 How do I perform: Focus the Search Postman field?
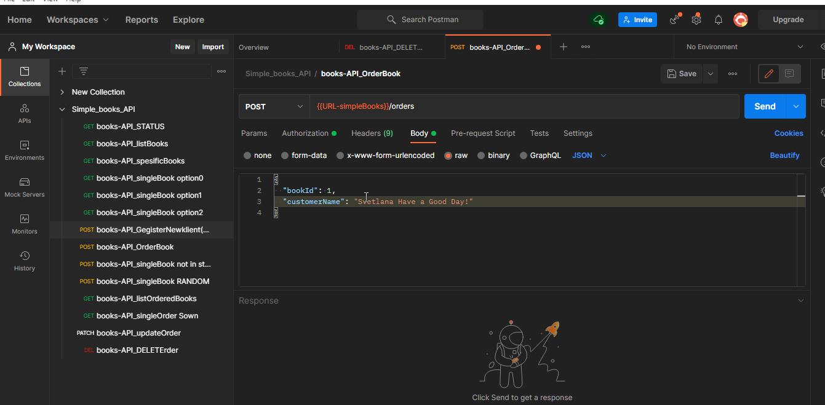420,20
